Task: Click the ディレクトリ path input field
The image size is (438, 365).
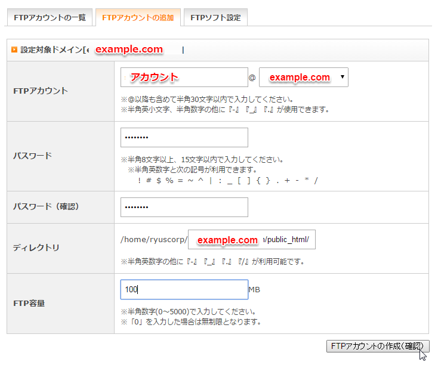Action: [x=252, y=239]
